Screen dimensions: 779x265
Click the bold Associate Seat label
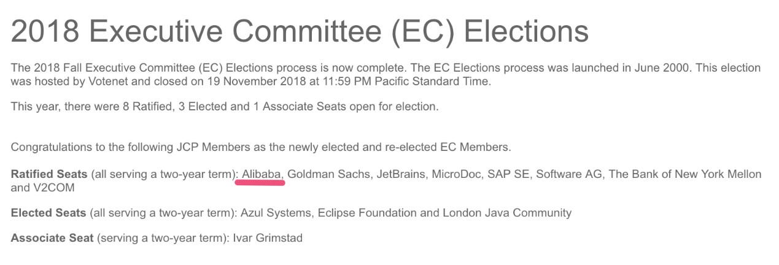tap(52, 237)
